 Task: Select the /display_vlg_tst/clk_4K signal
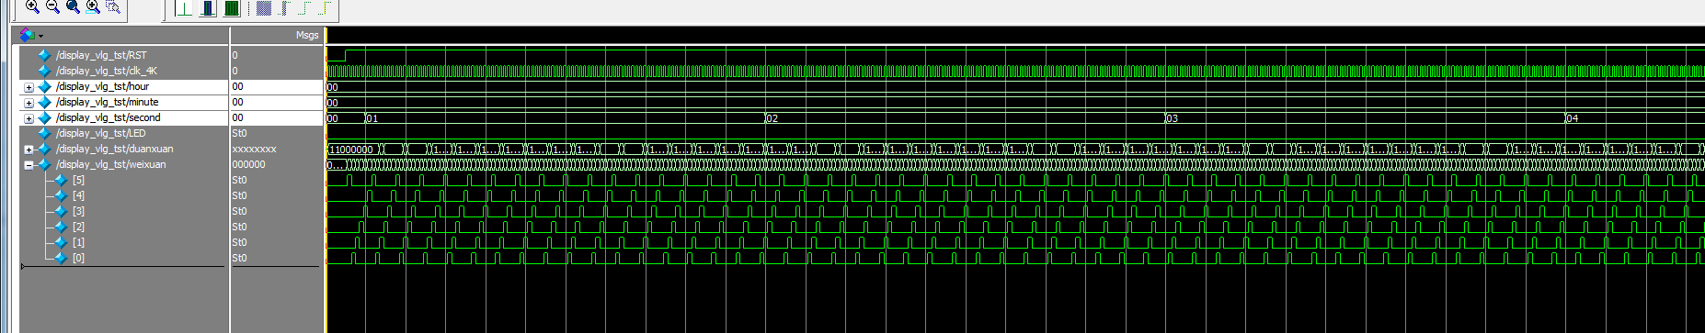[x=107, y=71]
